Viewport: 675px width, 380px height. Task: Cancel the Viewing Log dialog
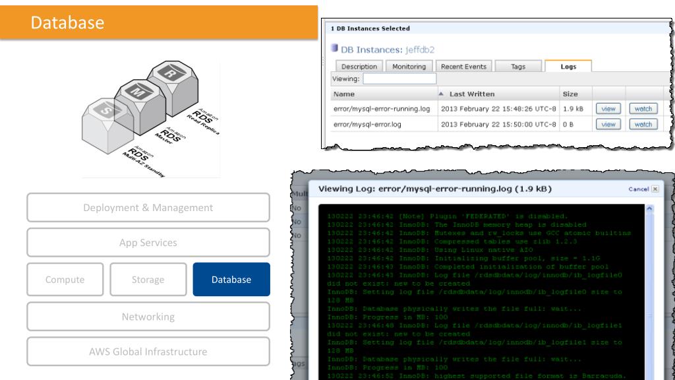click(638, 189)
